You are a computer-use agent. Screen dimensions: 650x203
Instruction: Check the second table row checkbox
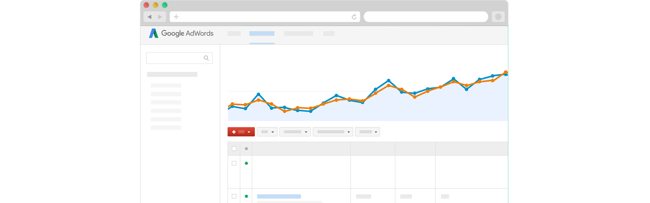point(234,196)
